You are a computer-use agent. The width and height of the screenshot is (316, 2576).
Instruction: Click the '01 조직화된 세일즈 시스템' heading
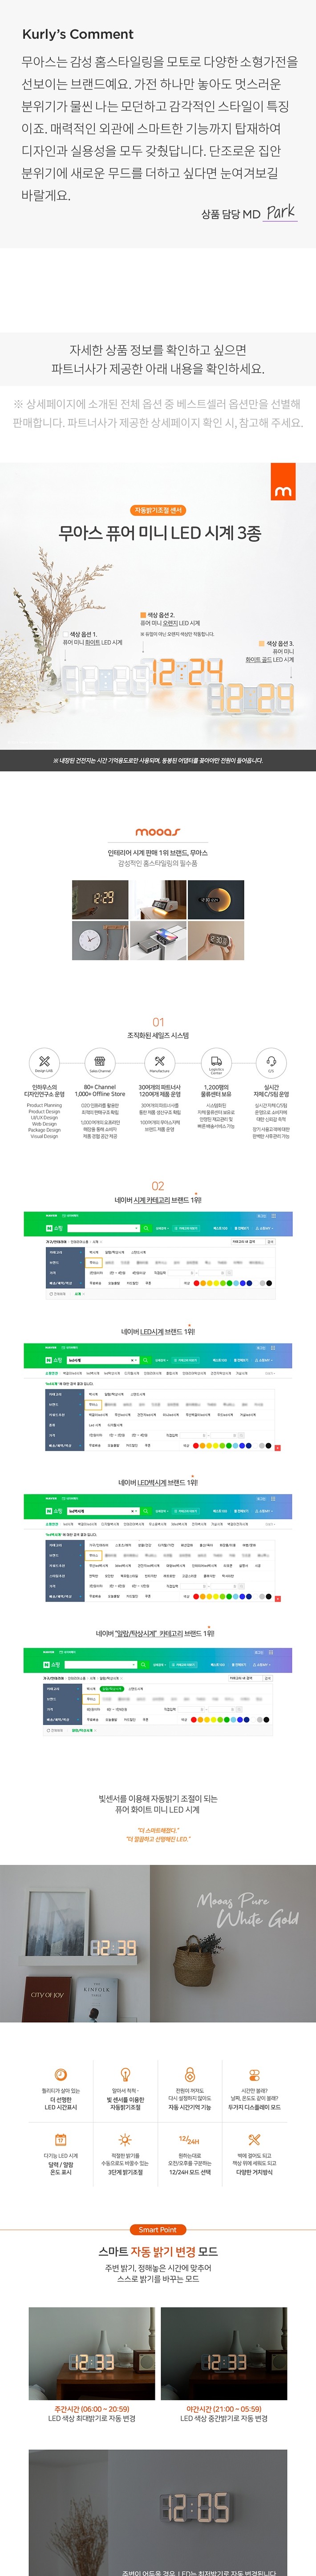(158, 1028)
